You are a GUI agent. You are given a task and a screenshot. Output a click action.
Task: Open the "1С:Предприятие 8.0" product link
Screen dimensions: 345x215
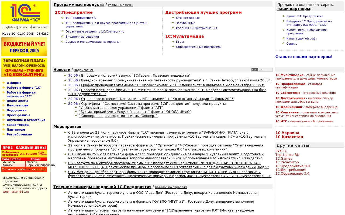coord(81,18)
